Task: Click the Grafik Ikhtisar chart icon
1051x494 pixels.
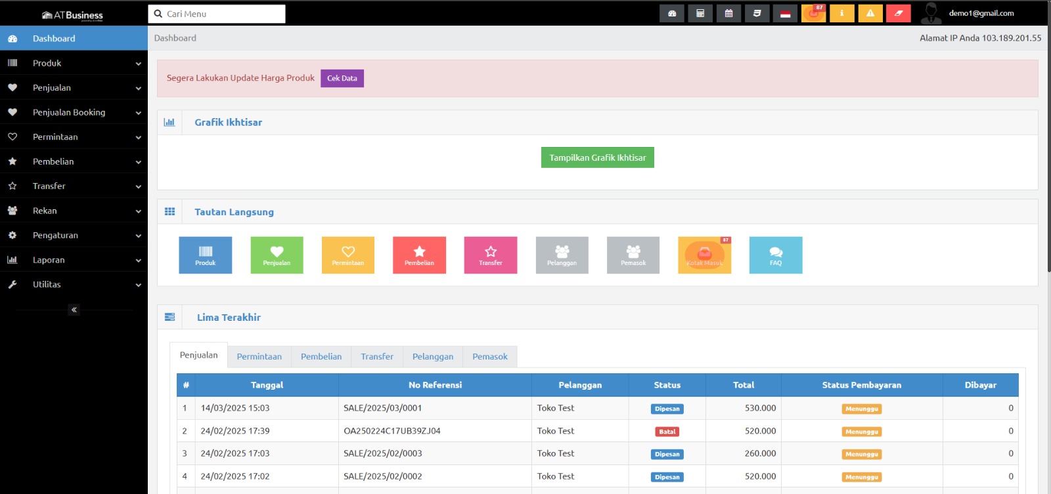Action: [169, 123]
